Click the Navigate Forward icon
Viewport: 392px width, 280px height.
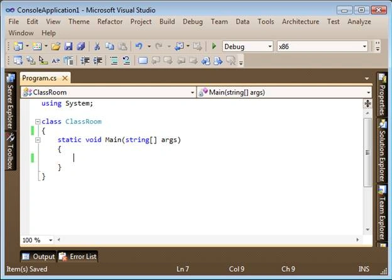[197, 47]
